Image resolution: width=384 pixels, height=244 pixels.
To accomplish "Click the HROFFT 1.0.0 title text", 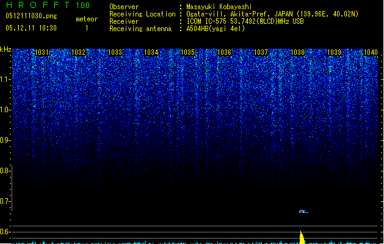I will (x=48, y=5).
